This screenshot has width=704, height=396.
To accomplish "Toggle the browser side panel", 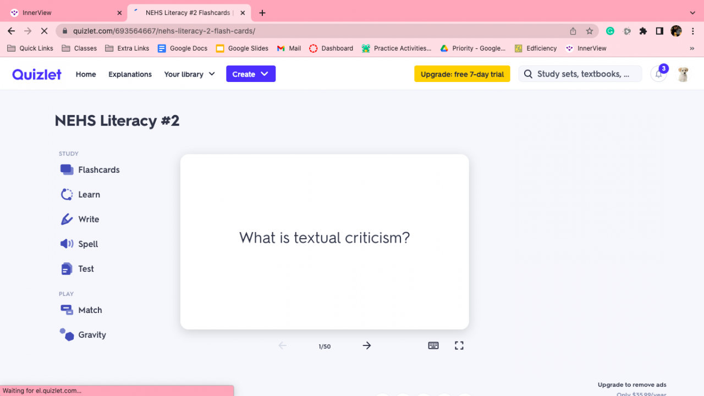I will 659,31.
